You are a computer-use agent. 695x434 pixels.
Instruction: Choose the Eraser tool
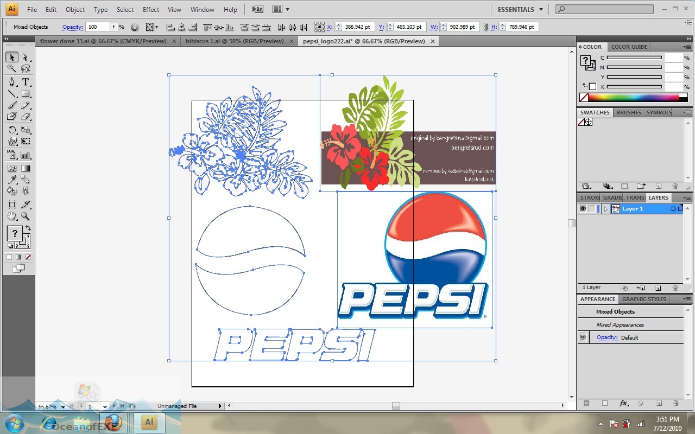(26, 116)
